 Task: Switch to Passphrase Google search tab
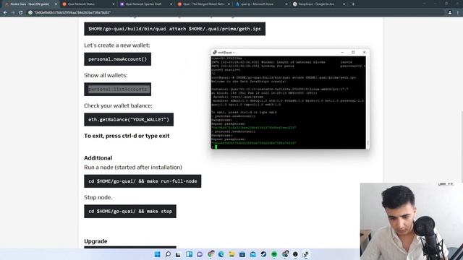(318, 4)
